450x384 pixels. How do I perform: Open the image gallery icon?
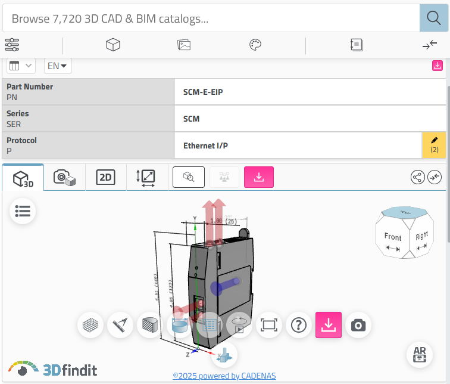click(x=184, y=45)
